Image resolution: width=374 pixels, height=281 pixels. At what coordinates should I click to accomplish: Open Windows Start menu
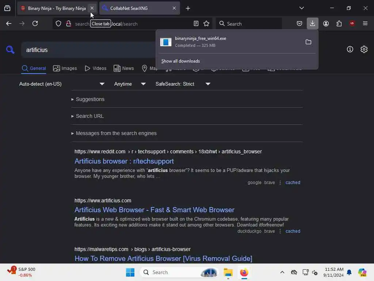pos(130,272)
